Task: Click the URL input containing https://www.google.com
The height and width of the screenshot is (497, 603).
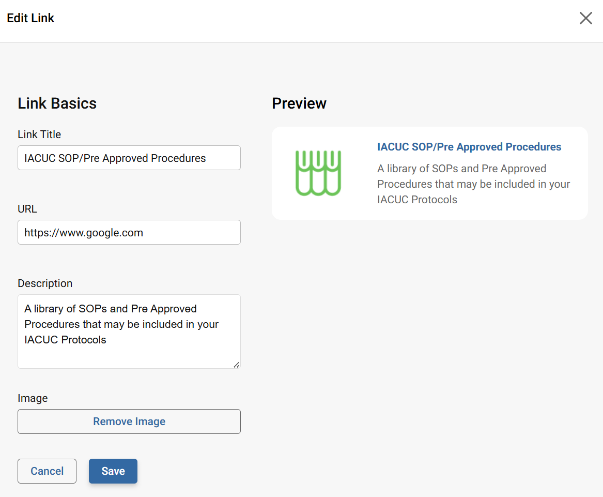Action: pos(129,232)
